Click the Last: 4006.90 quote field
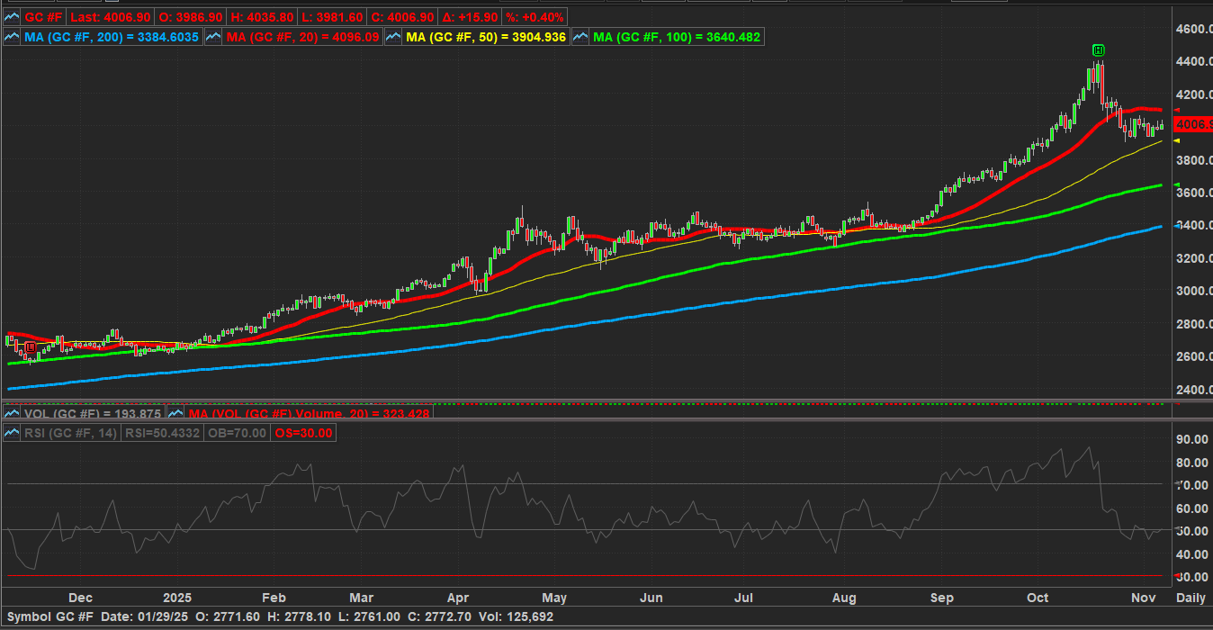 coord(111,18)
